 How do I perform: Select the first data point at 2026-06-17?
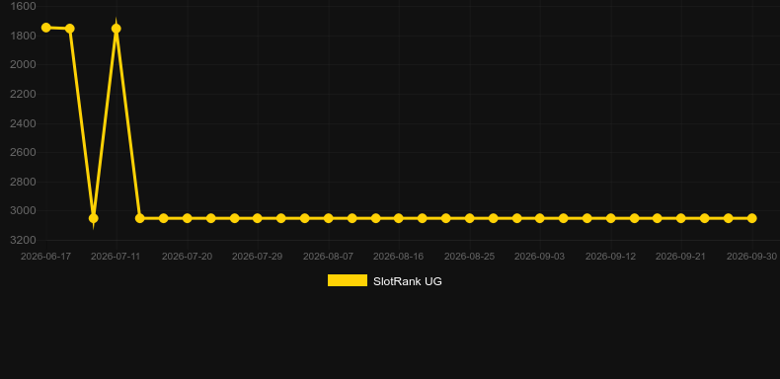46,28
